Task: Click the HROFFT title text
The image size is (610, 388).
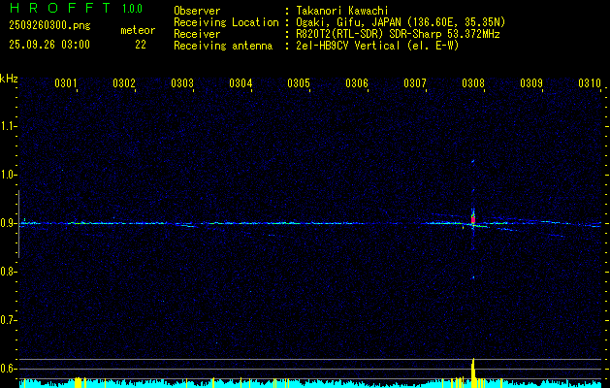Action: click(60, 8)
